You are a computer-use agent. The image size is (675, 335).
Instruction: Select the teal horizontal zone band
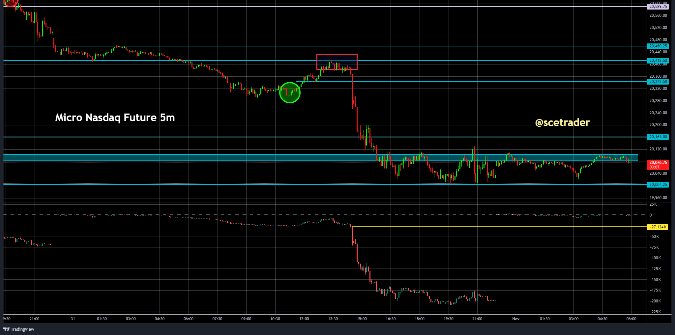pyautogui.click(x=320, y=158)
